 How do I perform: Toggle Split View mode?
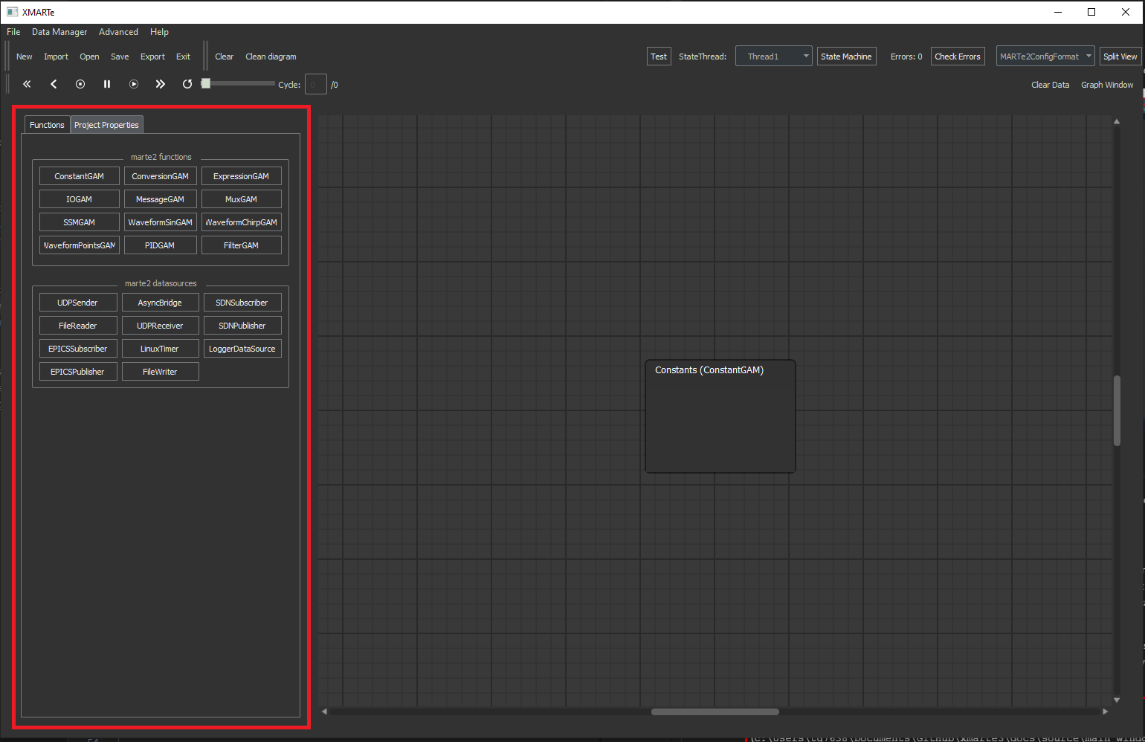1120,57
